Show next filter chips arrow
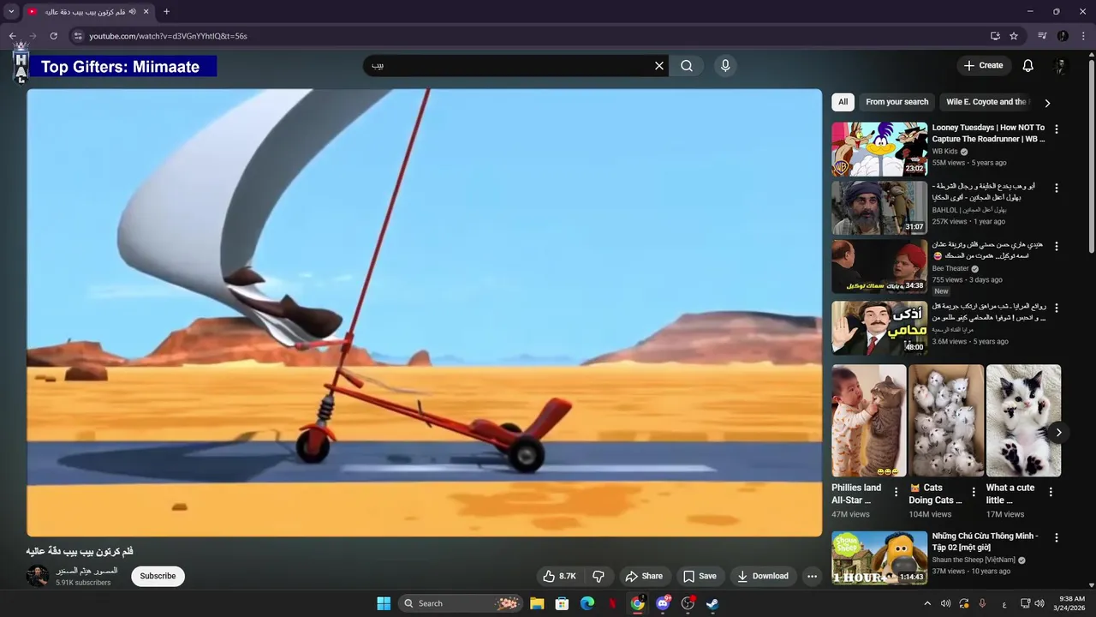 (x=1047, y=103)
